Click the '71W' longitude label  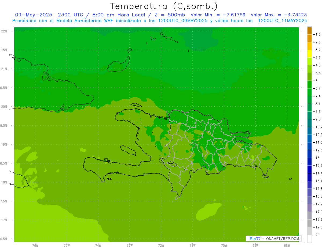(x=192, y=245)
